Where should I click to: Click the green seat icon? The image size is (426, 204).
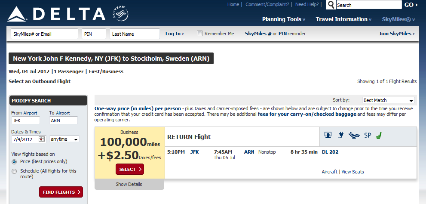click(379, 136)
